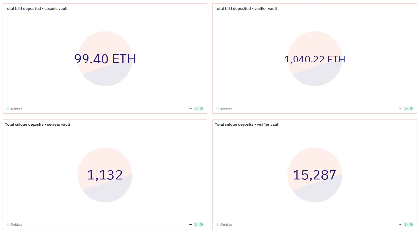The image size is (418, 233).
Task: Open three-dot menu on secrets vault ETH panel
Action: click(x=190, y=109)
